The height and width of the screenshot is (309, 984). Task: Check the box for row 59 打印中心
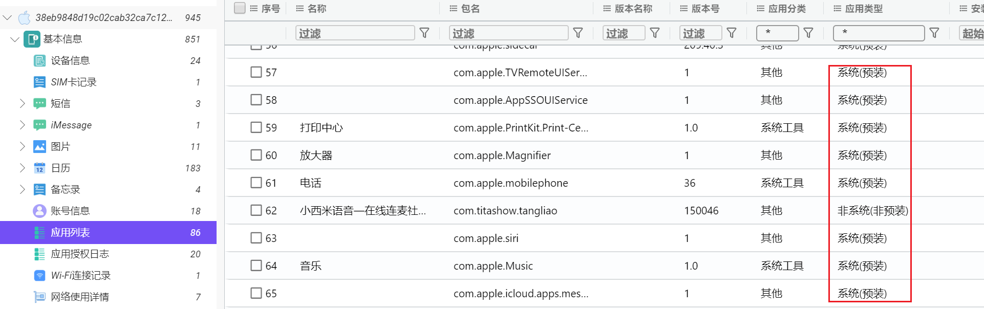[256, 127]
